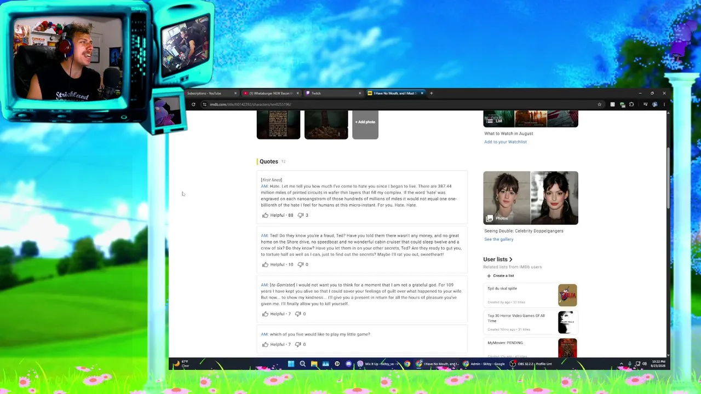Image resolution: width=701 pixels, height=394 pixels.
Task: Open the 'Spil du skal spille' list
Action: [x=502, y=288]
